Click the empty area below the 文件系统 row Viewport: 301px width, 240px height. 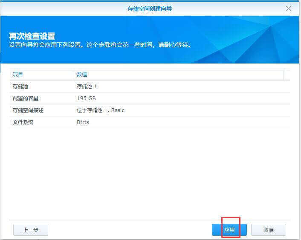tap(149, 171)
